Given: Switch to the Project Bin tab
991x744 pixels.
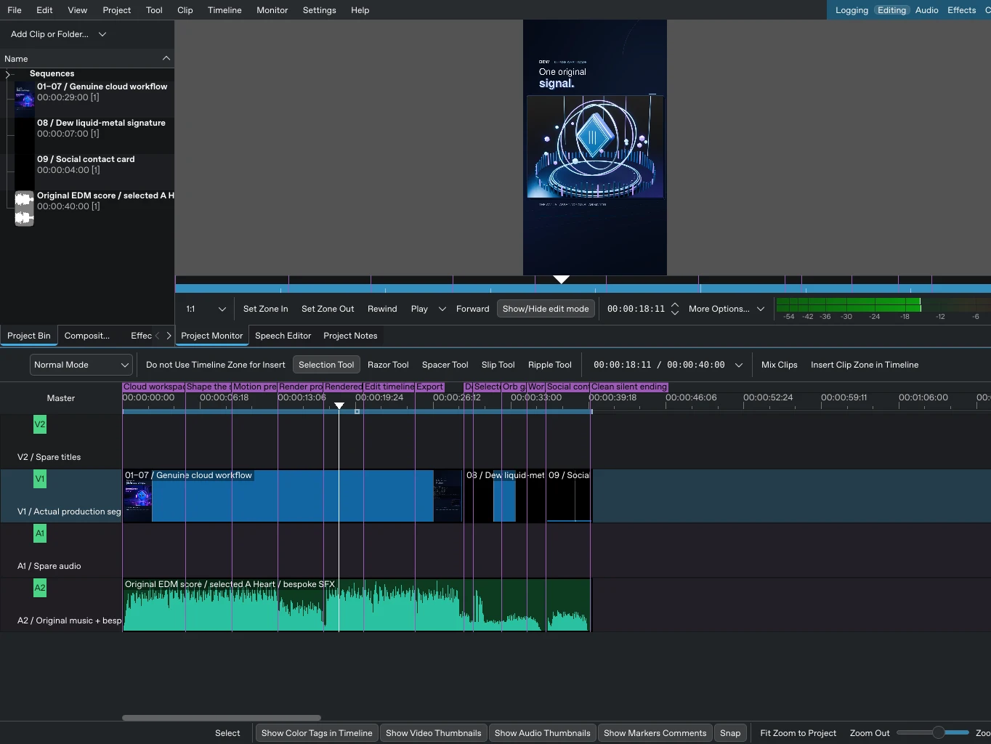Looking at the screenshot, I should (29, 336).
